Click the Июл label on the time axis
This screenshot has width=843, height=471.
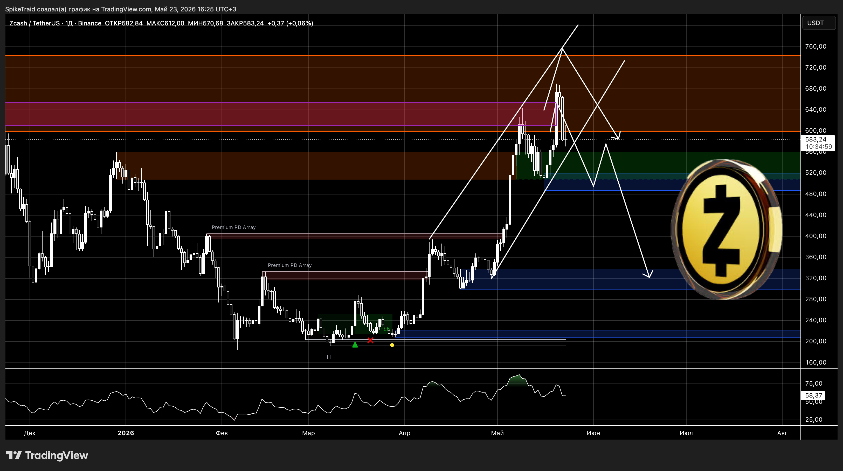tap(686, 433)
